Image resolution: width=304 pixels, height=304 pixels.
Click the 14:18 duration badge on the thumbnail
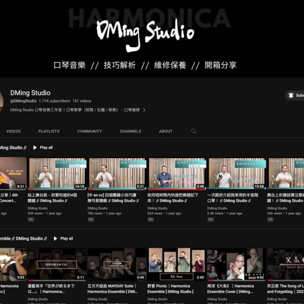tap(80, 186)
